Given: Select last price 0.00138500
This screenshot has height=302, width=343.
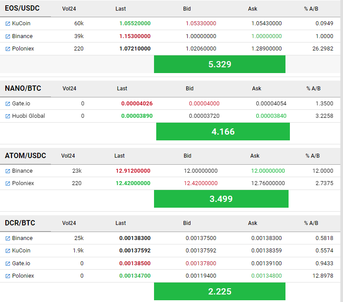Looking at the screenshot, I should click(135, 263).
